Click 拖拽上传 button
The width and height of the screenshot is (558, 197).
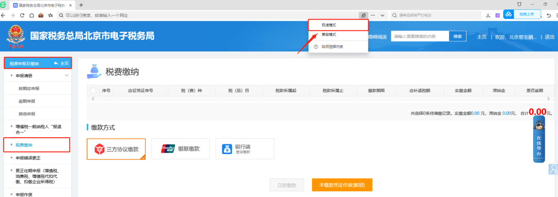(x=526, y=14)
